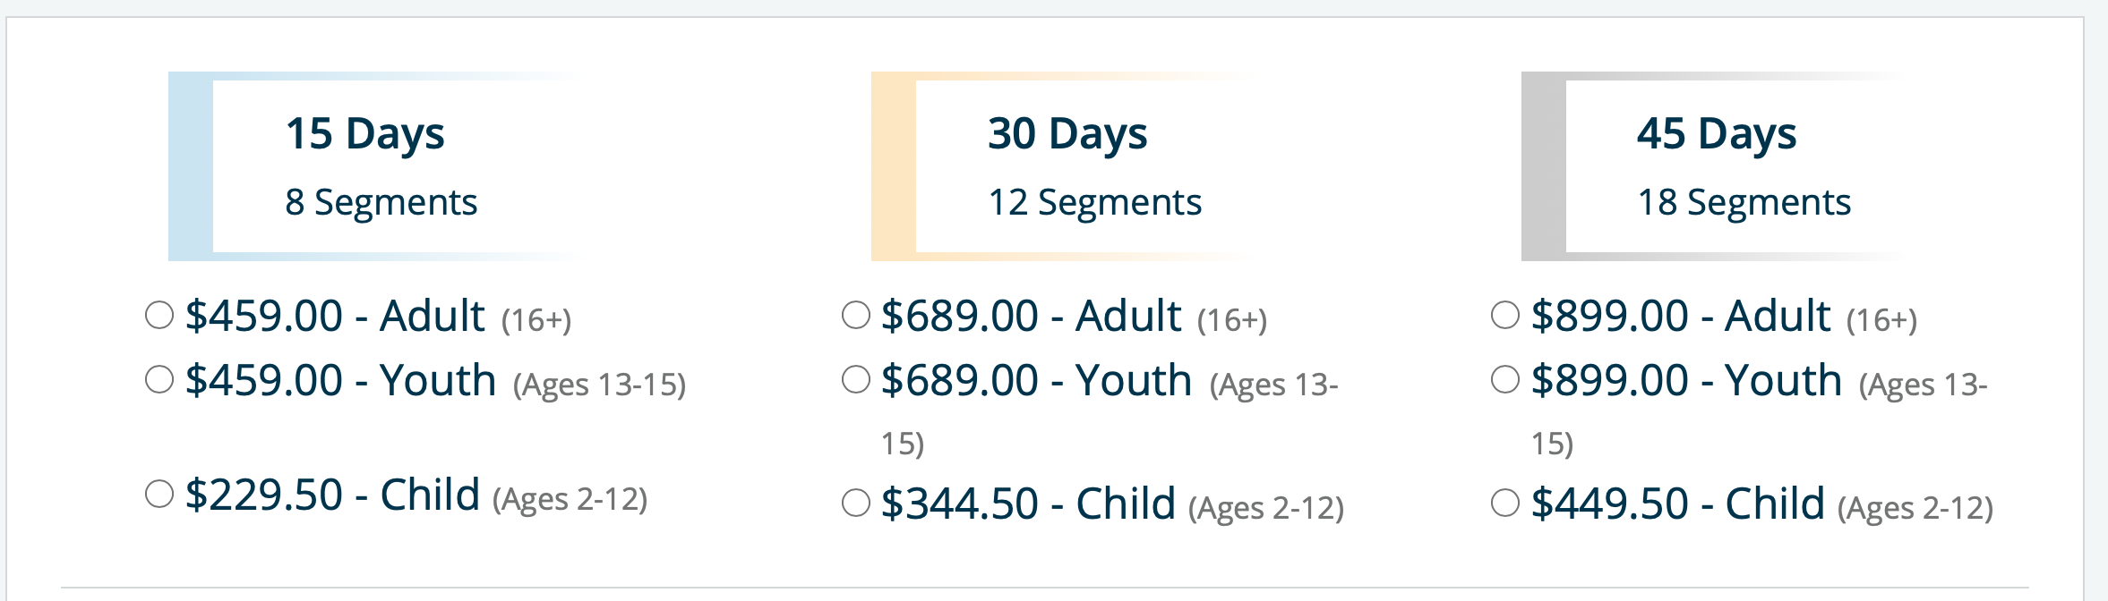The height and width of the screenshot is (601, 2108).
Task: Select the $899.00 Adult 45-day option
Action: coord(1505,315)
